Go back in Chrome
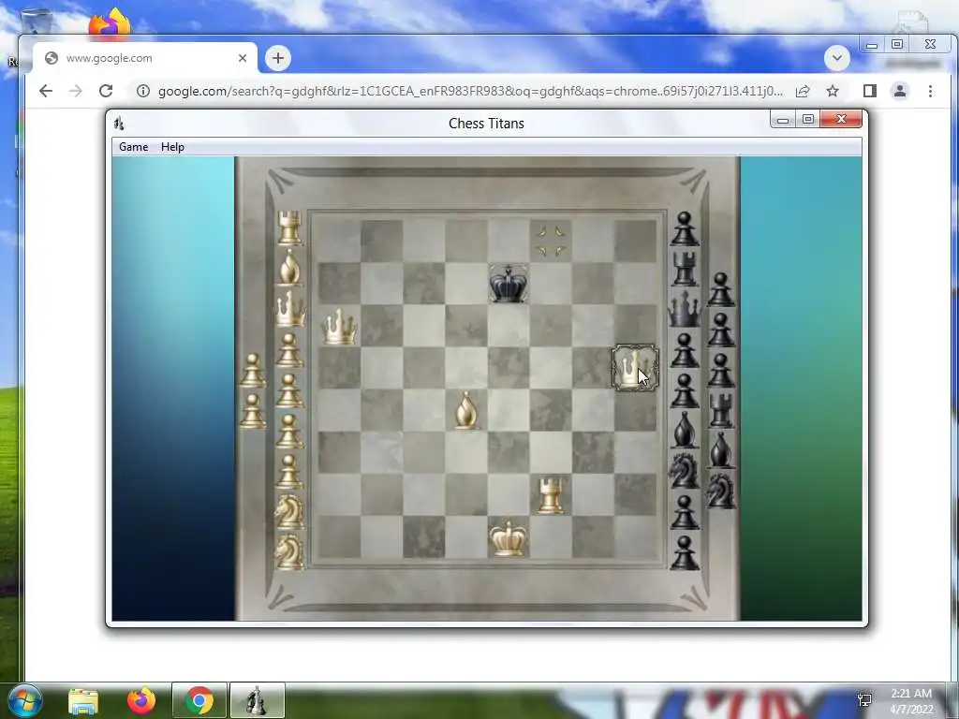The width and height of the screenshot is (959, 719). tap(46, 91)
